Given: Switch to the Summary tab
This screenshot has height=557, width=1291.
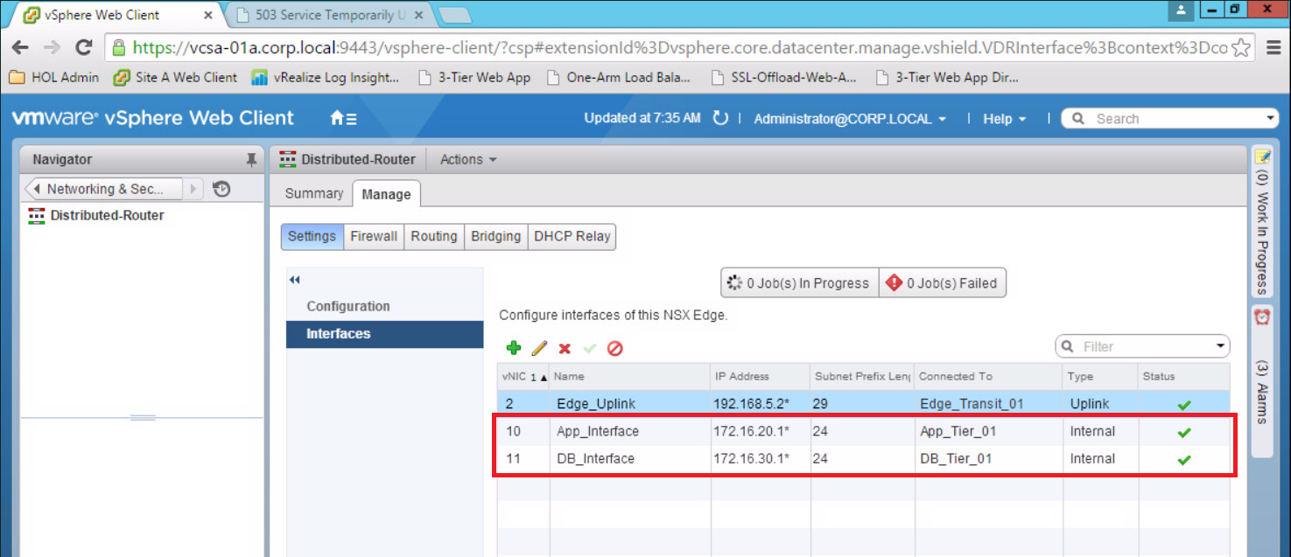Looking at the screenshot, I should pos(314,193).
